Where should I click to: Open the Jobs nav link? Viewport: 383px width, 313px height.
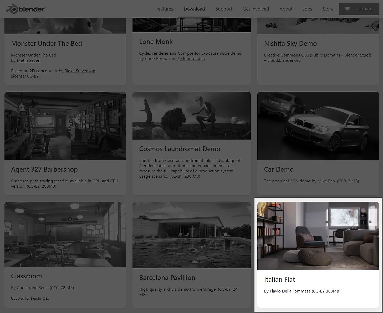(x=307, y=9)
